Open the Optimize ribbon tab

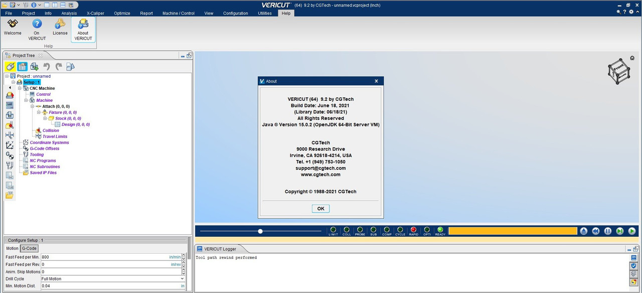[122, 13]
